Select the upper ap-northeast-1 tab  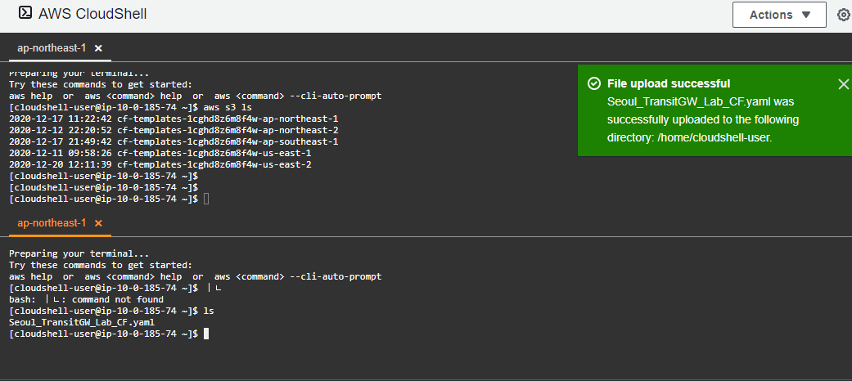click(52, 48)
